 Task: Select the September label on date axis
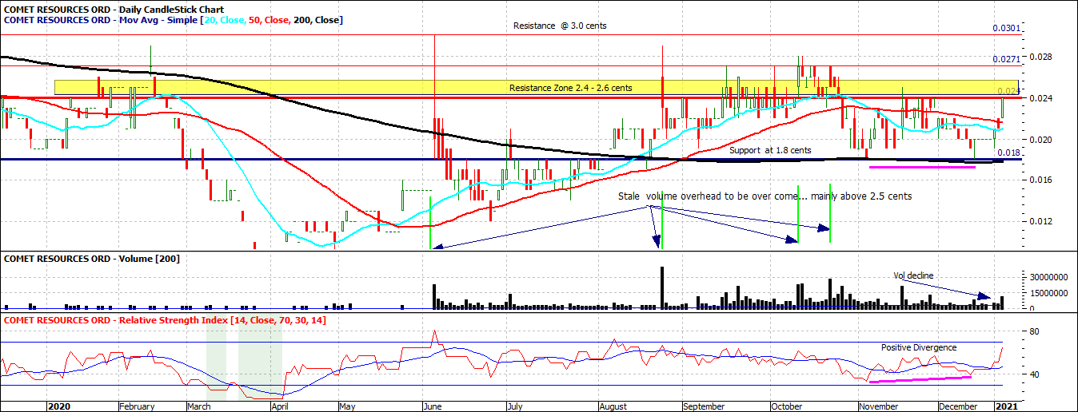(705, 406)
